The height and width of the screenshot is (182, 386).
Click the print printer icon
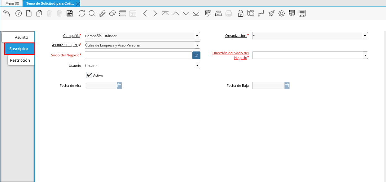click(229, 13)
